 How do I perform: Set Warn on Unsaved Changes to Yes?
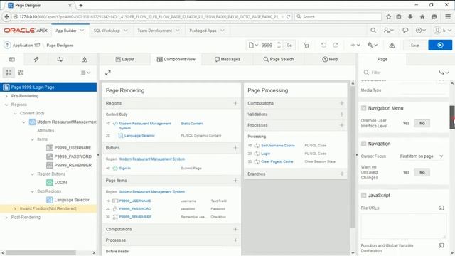(x=406, y=172)
